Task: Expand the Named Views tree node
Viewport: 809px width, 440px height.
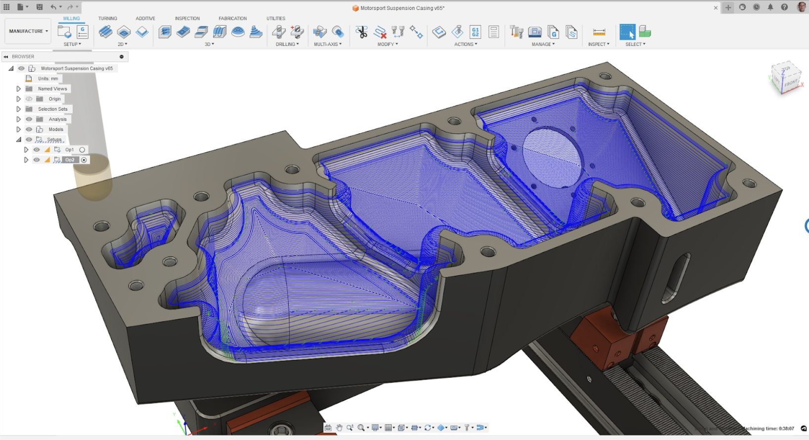Action: coord(18,89)
